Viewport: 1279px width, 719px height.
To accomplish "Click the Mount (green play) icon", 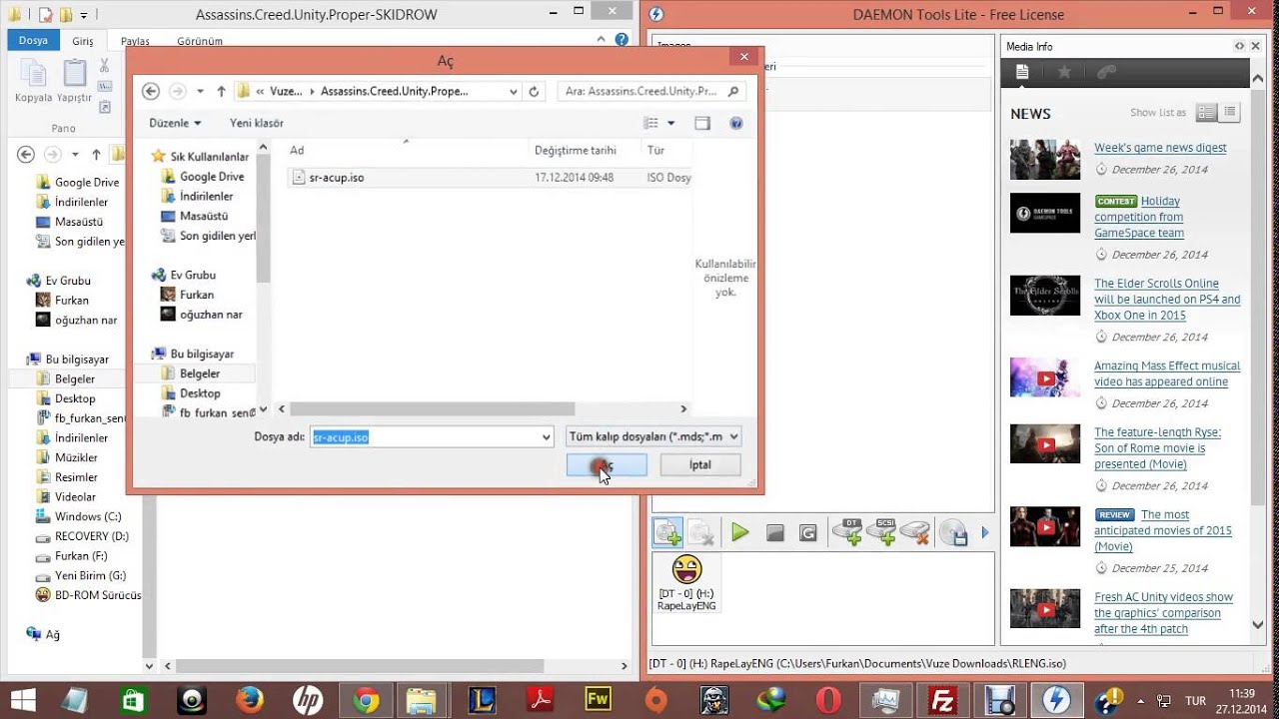I will tap(740, 533).
